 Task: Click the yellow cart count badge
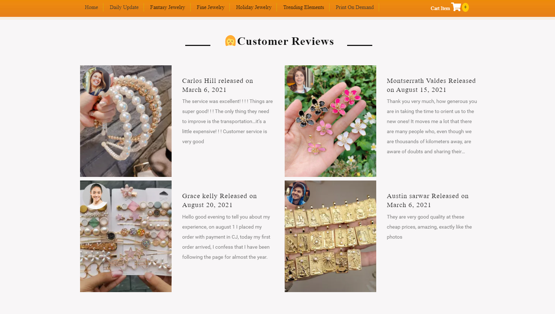tap(465, 7)
